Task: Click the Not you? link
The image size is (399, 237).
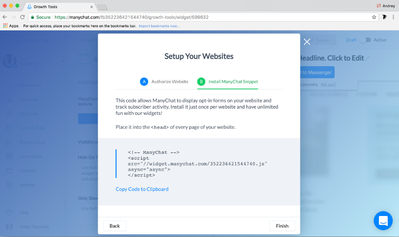Action: [x=328, y=85]
